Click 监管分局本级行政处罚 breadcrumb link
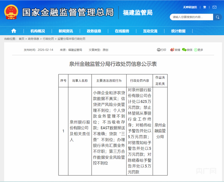The height and width of the screenshot is (182, 224). (x=71, y=39)
